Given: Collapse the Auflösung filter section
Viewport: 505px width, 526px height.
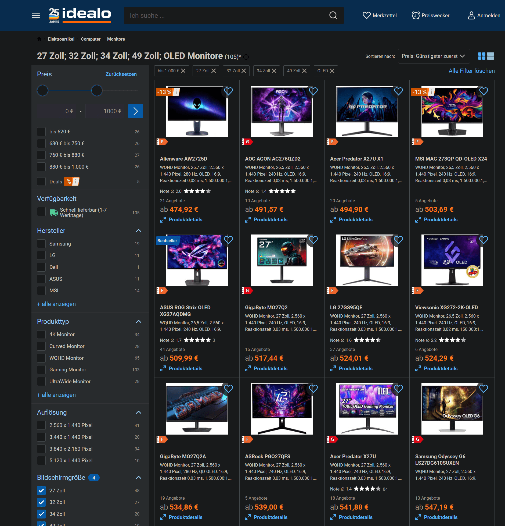Looking at the screenshot, I should 139,412.
